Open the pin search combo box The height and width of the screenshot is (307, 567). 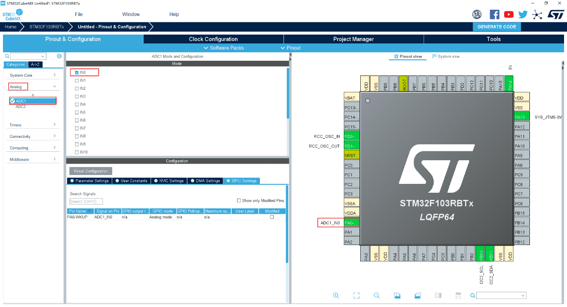[501, 296]
